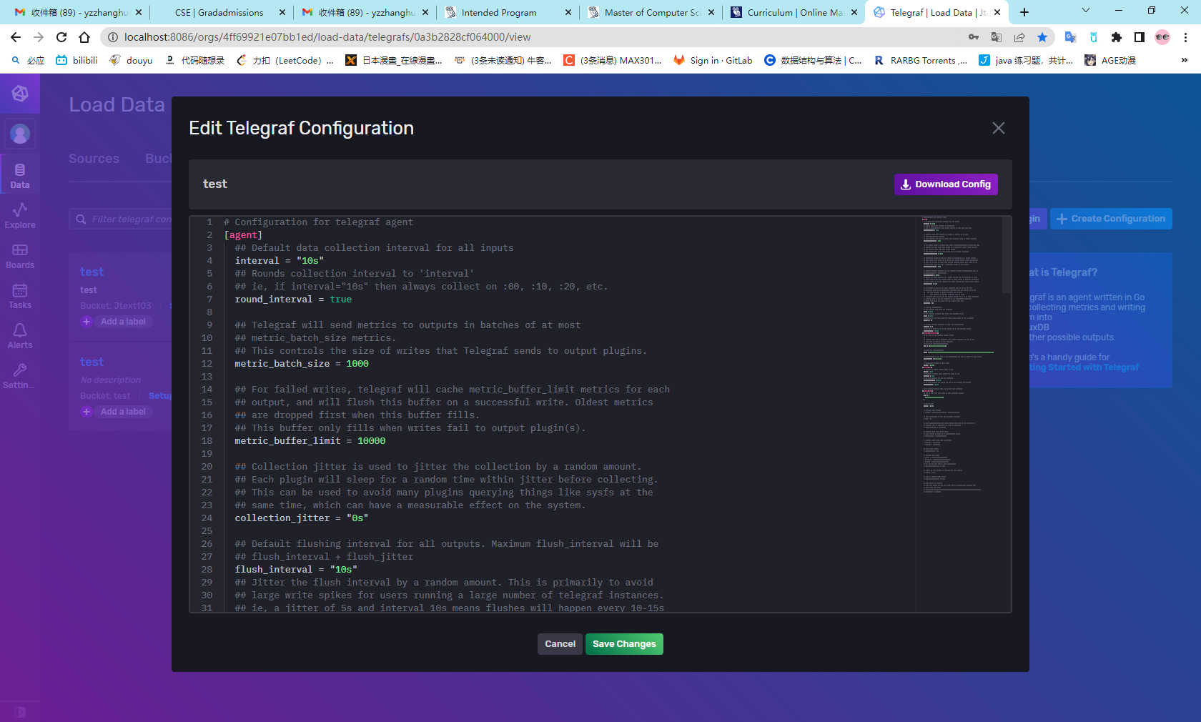Click the editor vertical scrollbar
The width and height of the screenshot is (1201, 722).
(x=1007, y=254)
